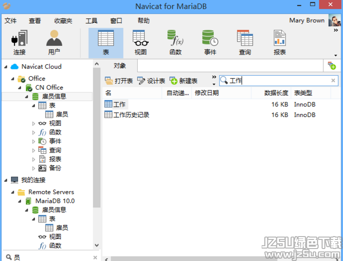Click the tree panel scrollbar thumb
This screenshot has height=261, width=343.
click(x=97, y=137)
